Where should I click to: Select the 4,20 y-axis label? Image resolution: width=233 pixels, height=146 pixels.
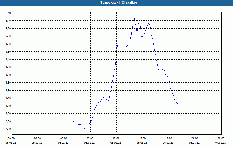(x=8, y=67)
